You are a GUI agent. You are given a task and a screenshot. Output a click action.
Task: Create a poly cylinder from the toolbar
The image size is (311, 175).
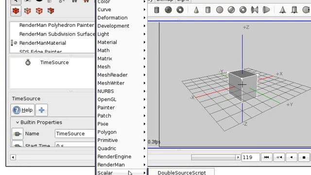pyautogui.click(x=156, y=10)
